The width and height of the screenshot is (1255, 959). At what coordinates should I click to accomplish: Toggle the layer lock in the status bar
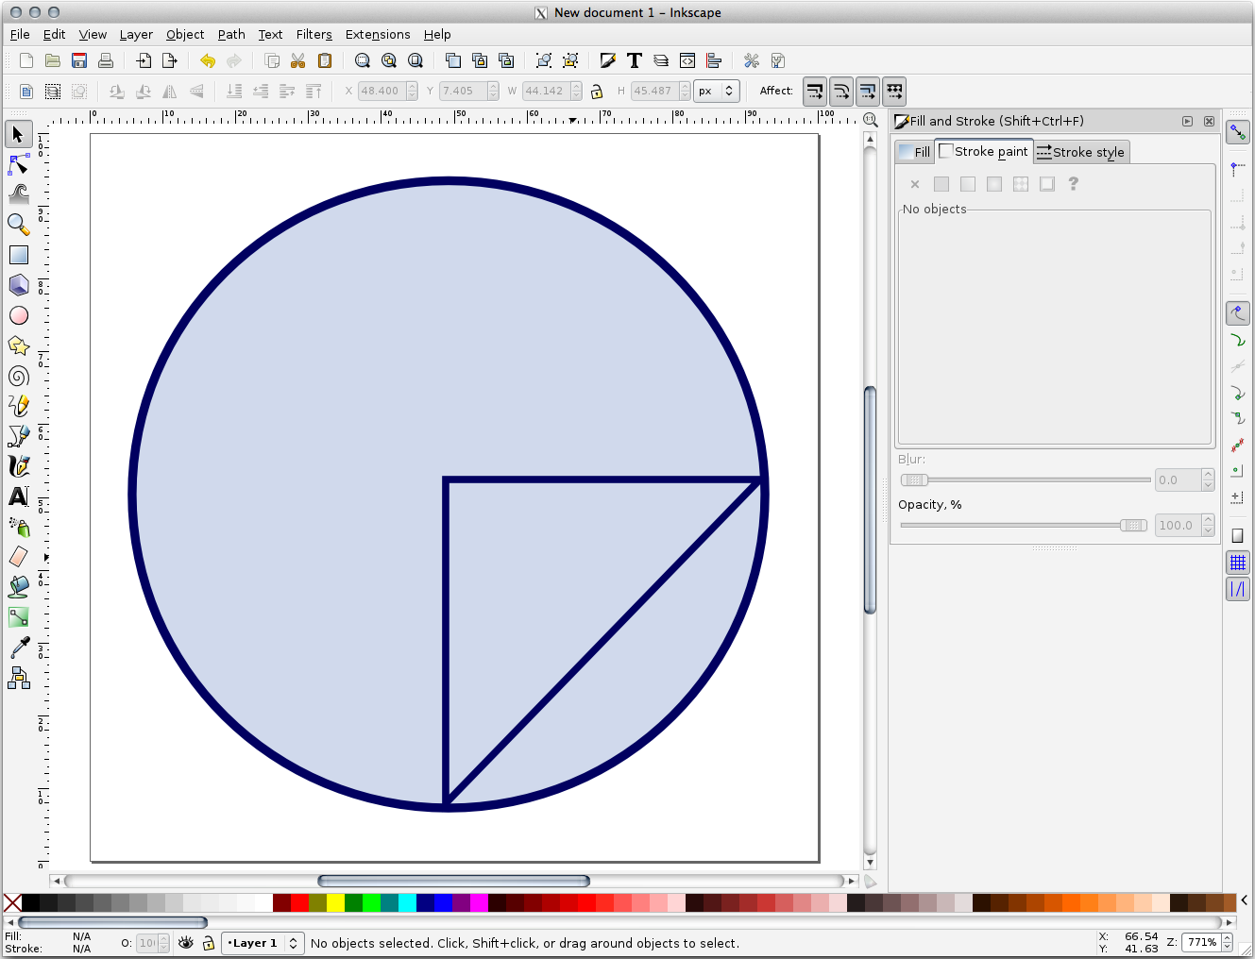point(209,943)
